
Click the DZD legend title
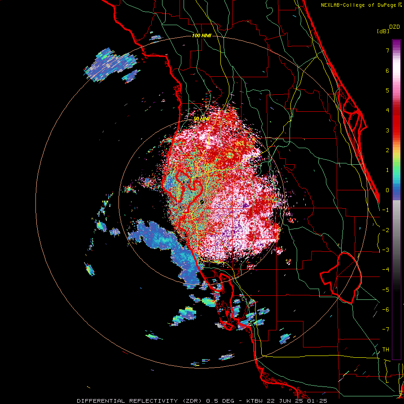pos(395,27)
